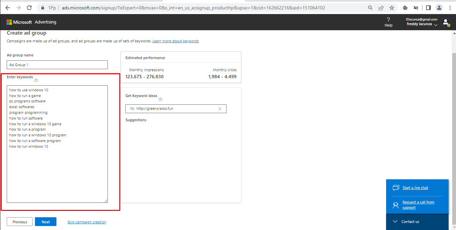This screenshot has height=230, width=456.
Task: Open the Chrome three-dot menu
Action: click(450, 8)
